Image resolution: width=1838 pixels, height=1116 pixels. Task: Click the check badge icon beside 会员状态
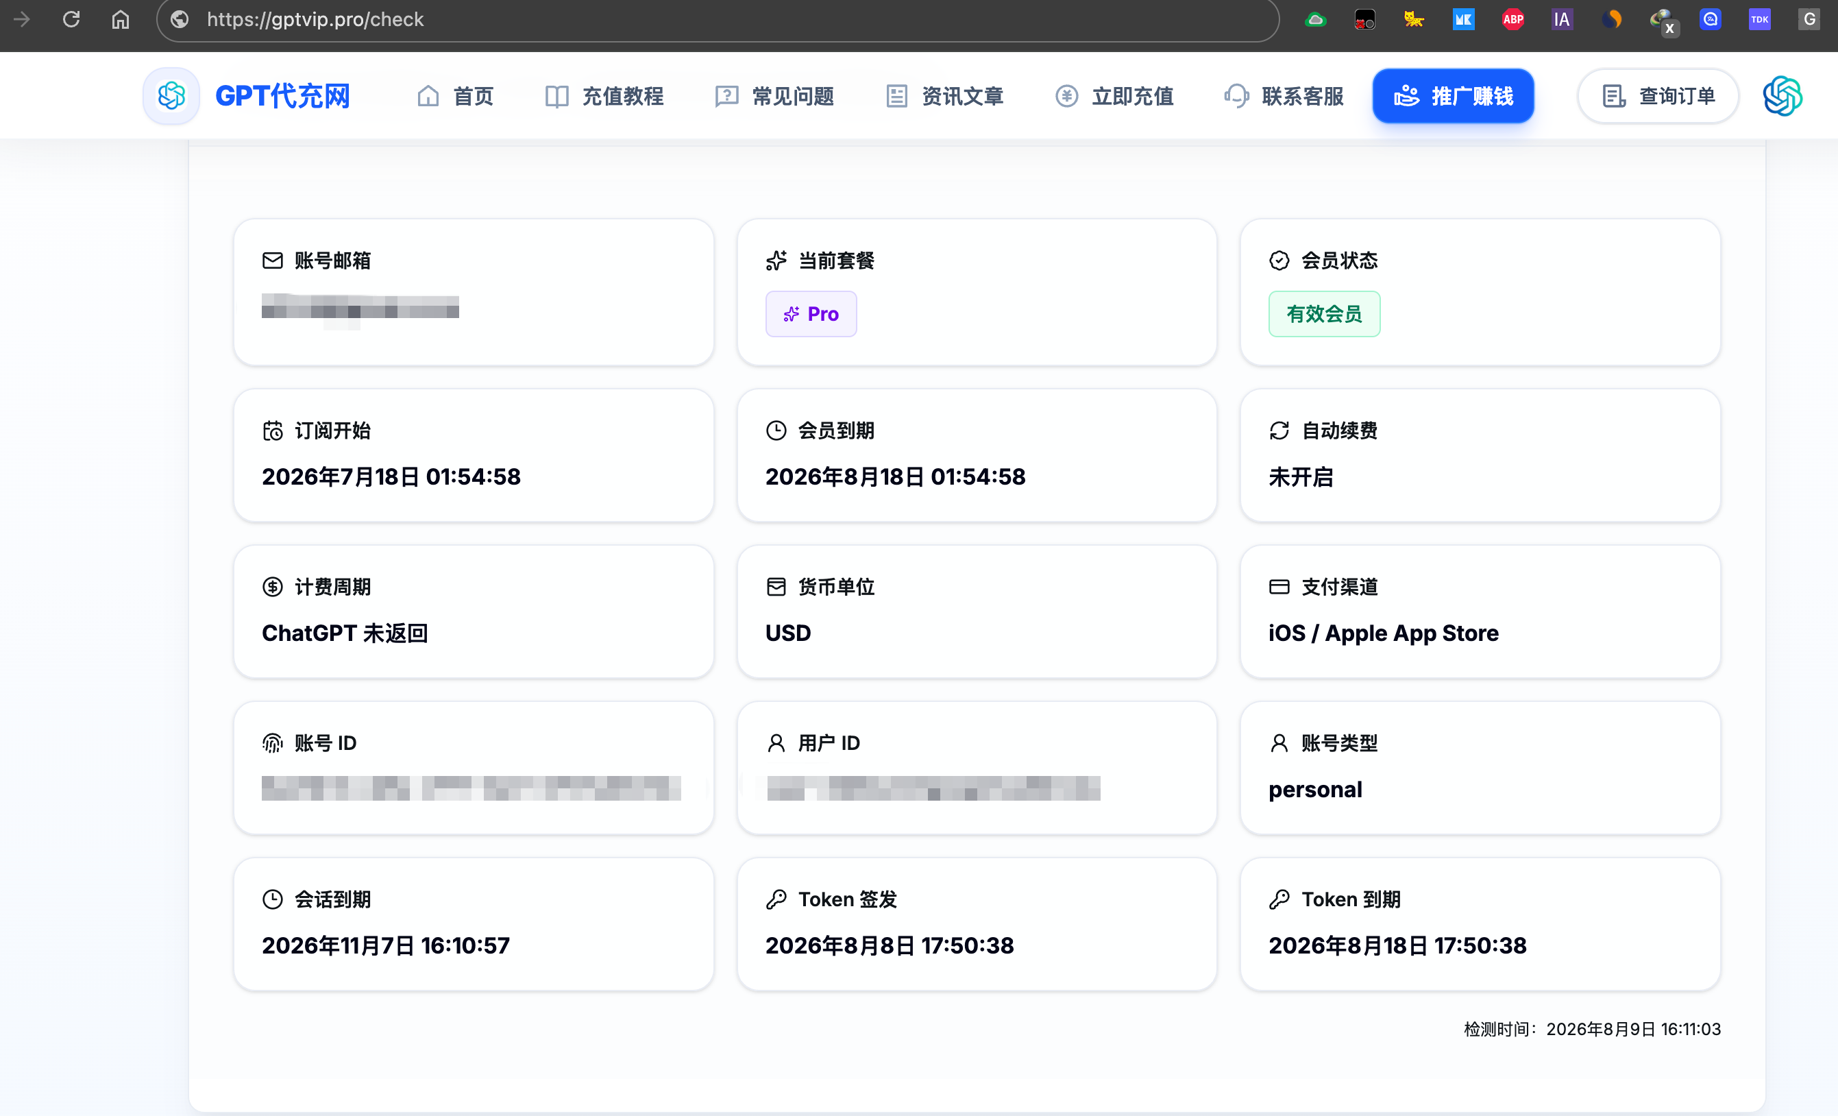pyautogui.click(x=1279, y=260)
